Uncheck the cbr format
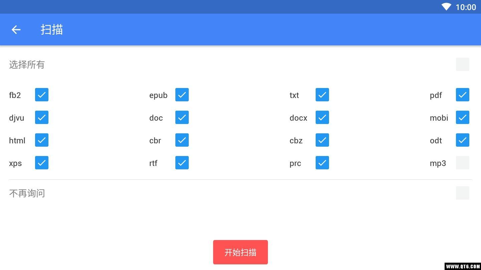Screen dimensions: 481x270 (x=182, y=140)
